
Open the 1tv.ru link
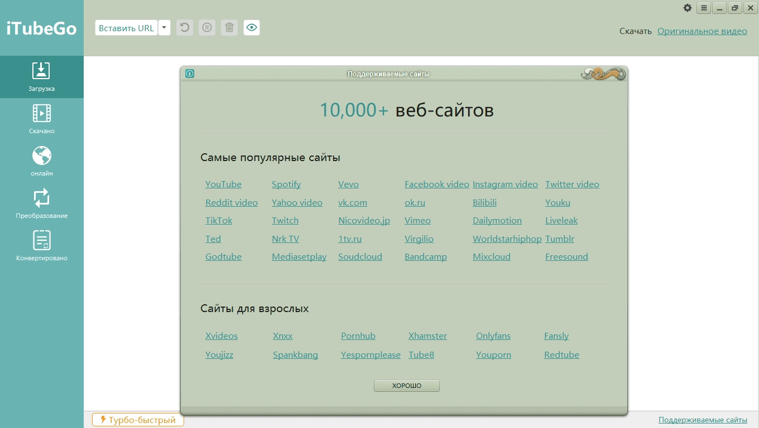(350, 239)
